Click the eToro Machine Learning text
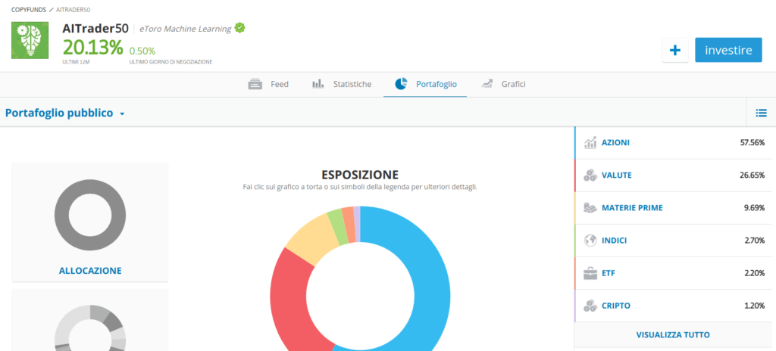 (185, 29)
